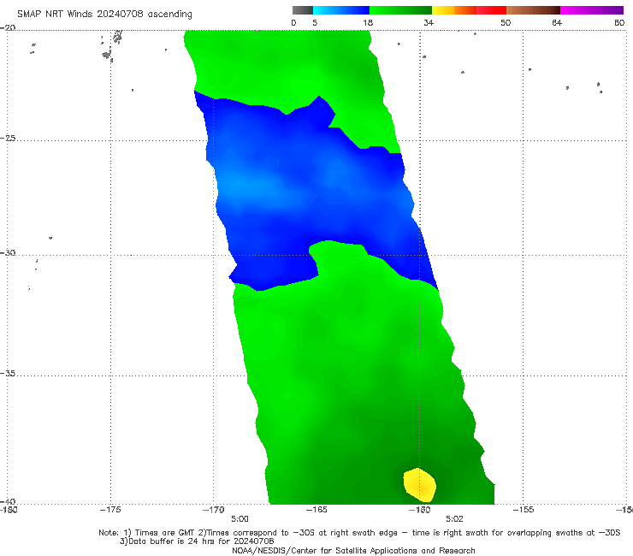Viewport: 633px width, 556px height.
Task: Click the colorbar label '5'
Action: [315, 22]
